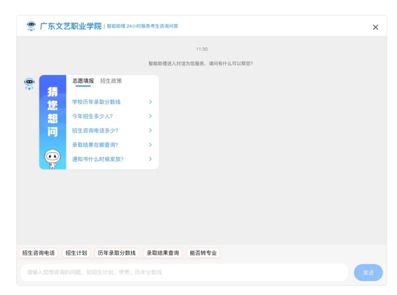Tap the 能否转专业 quick chip
The image size is (397, 295).
(203, 253)
